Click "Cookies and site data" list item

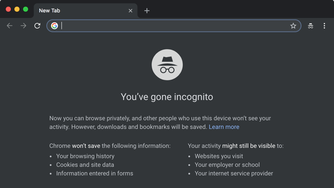coord(85,165)
